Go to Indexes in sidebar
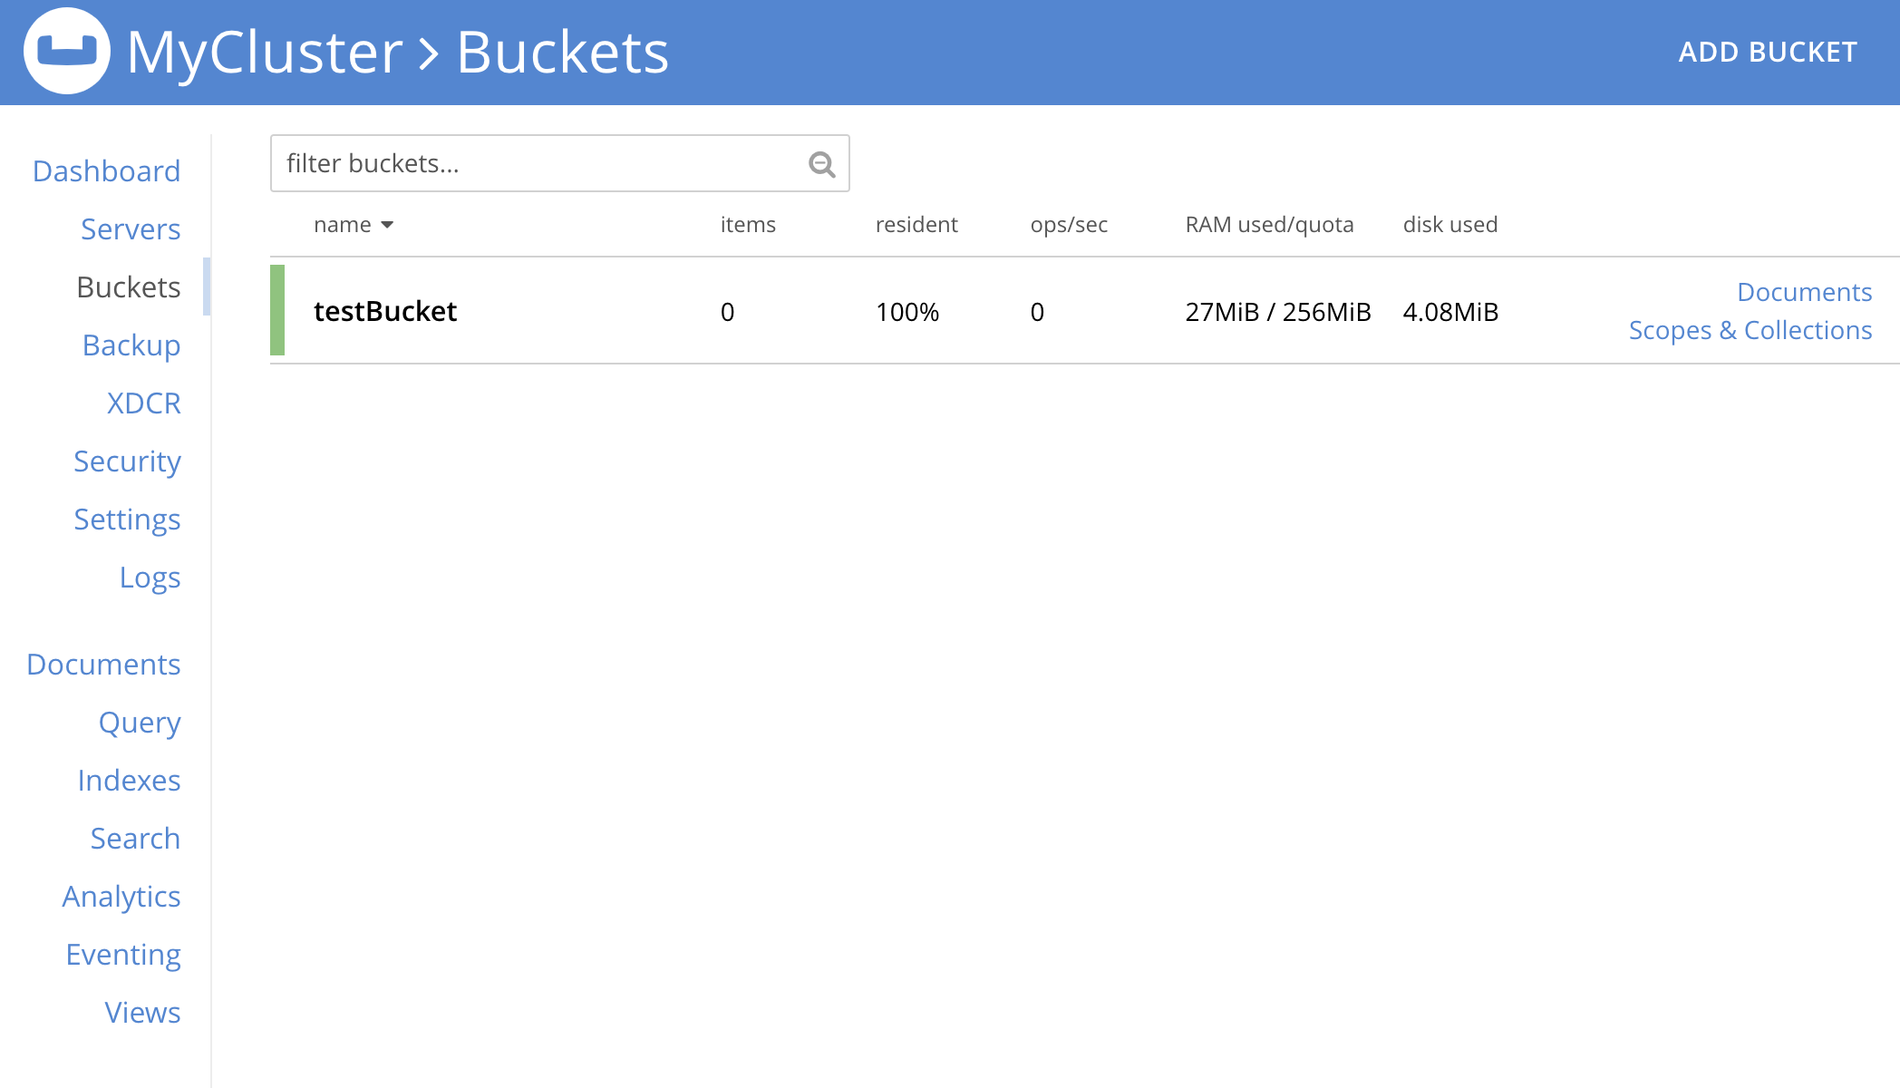1900x1088 pixels. (x=129, y=780)
